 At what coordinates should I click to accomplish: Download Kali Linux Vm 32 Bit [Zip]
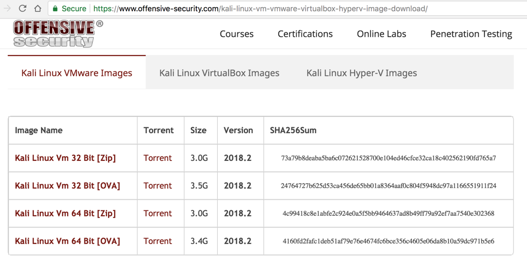(x=65, y=158)
